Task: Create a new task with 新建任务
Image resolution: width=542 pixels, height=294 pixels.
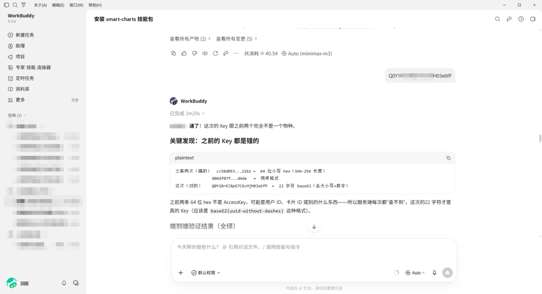Action: (43, 35)
